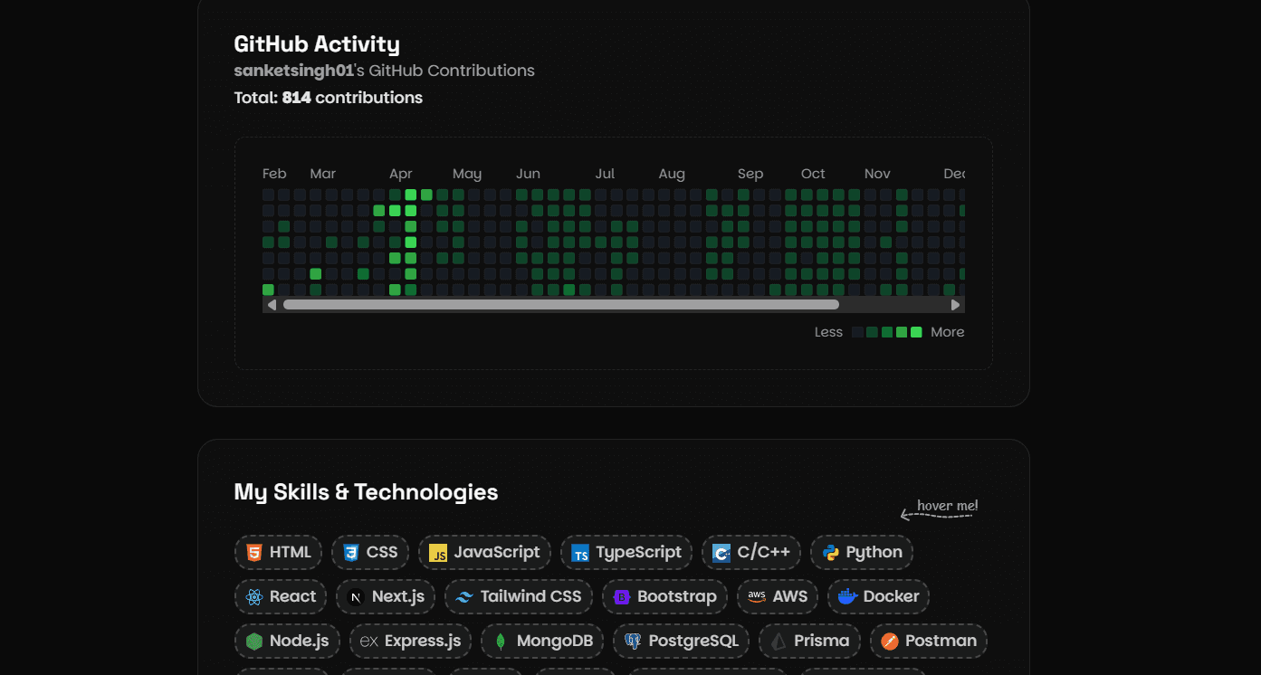This screenshot has width=1261, height=675.
Task: Select the Bootstrap skill badge
Action: click(x=664, y=597)
